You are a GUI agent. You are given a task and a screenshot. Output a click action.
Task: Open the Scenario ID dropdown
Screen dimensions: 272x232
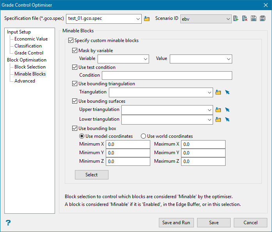228,19
